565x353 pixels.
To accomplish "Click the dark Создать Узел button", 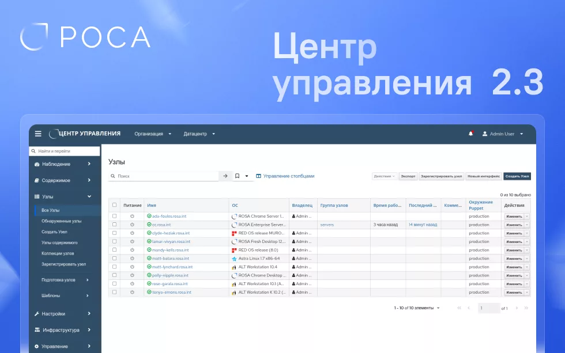I will tap(517, 176).
